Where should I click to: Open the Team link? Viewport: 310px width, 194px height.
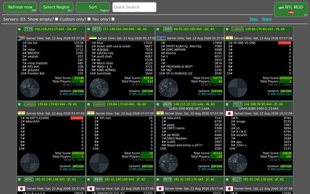[x=266, y=19]
